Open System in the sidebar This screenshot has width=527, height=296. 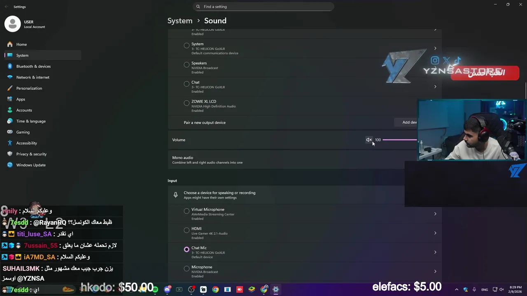click(x=43, y=55)
